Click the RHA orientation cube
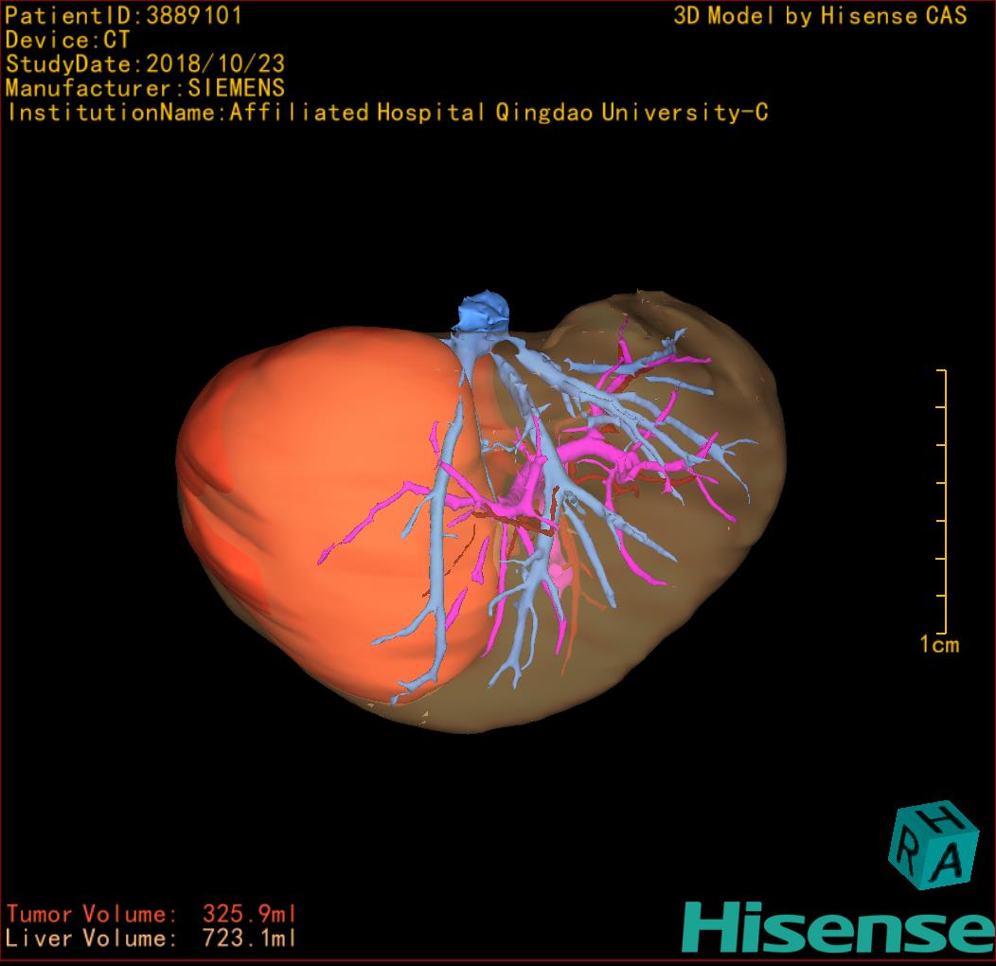The height and width of the screenshot is (966, 996). point(934,845)
